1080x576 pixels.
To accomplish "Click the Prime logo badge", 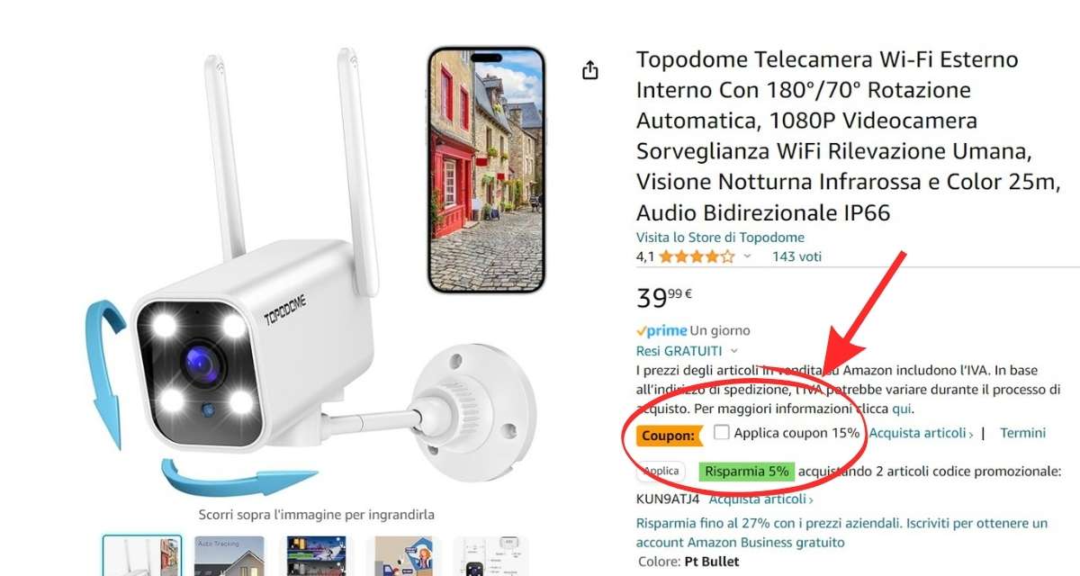I will [x=661, y=330].
